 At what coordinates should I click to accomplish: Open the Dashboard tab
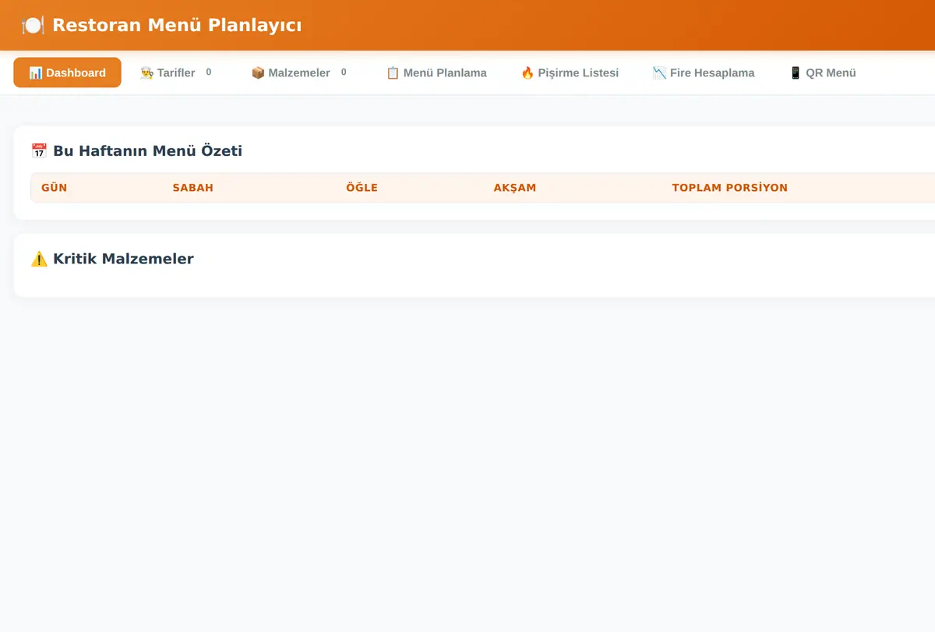[x=67, y=72]
